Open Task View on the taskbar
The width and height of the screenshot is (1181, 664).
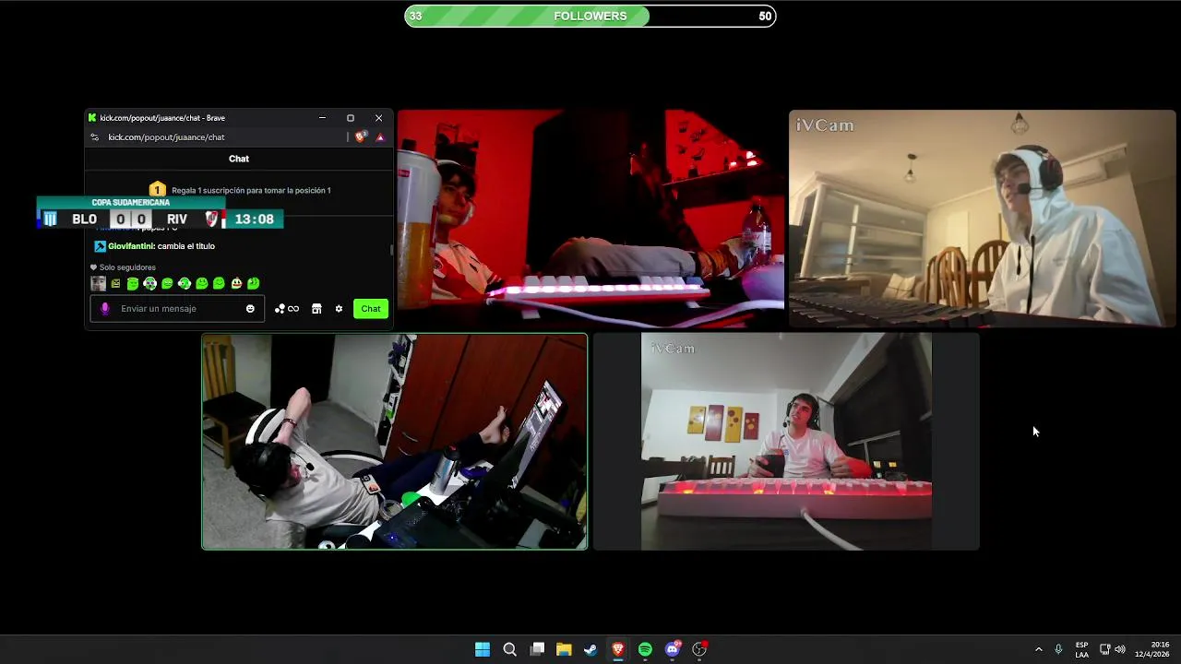pos(537,649)
